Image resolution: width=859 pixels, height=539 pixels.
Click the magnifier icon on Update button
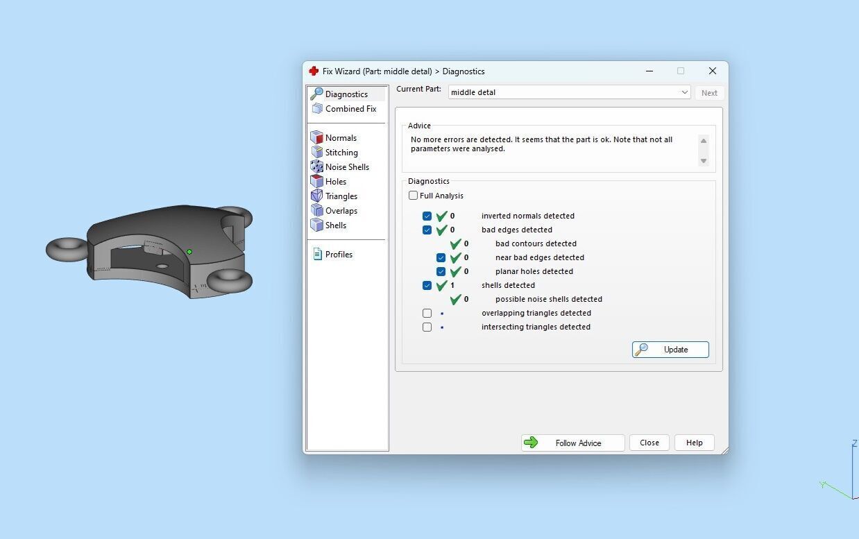click(642, 350)
